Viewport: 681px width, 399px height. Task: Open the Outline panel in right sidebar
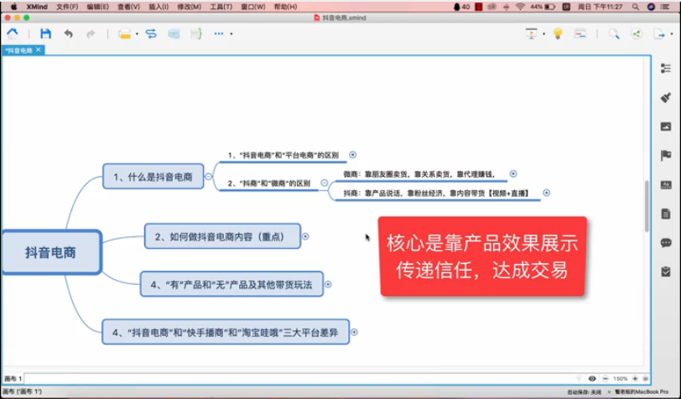click(x=666, y=69)
